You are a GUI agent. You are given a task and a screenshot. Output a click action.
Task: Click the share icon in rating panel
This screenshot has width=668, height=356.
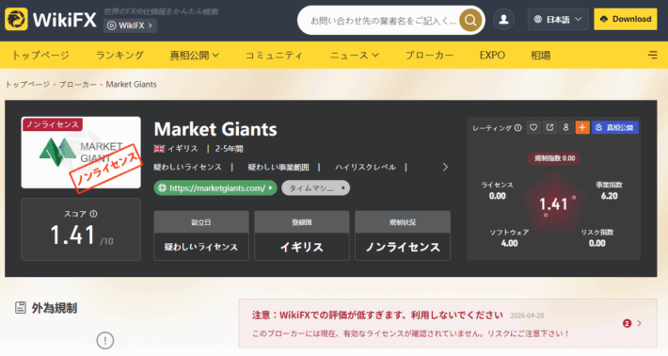coord(549,127)
